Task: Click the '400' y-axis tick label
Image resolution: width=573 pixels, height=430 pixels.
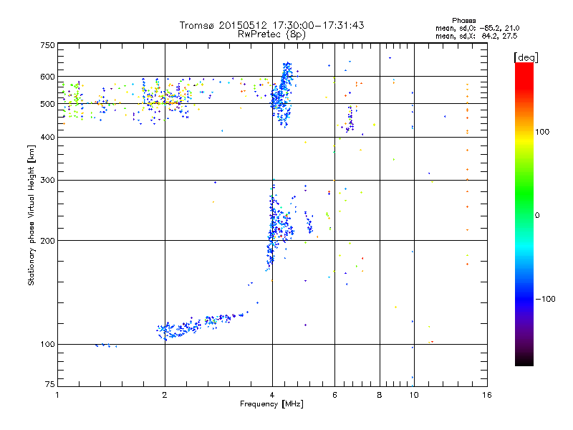Action: tap(47, 137)
